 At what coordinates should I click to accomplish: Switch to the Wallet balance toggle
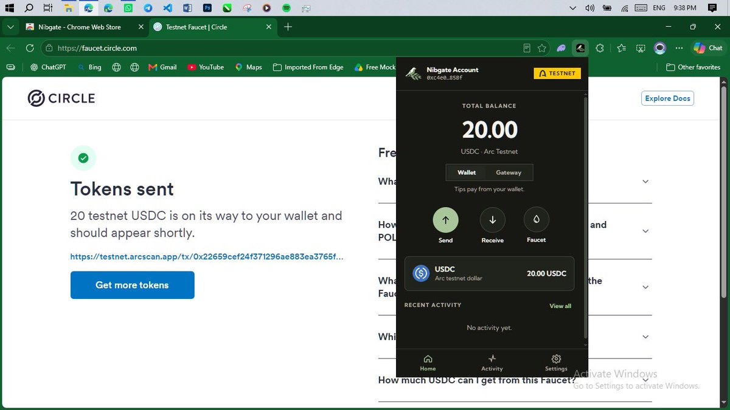click(x=467, y=173)
